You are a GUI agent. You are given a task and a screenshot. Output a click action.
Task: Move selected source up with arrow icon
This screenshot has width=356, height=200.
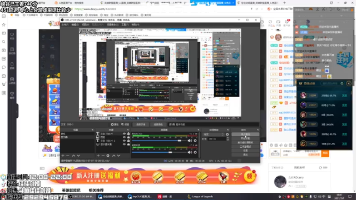(x=113, y=156)
